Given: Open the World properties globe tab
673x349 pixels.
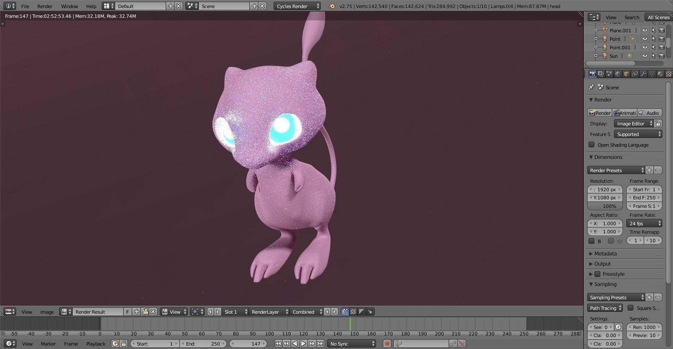Looking at the screenshot, I should click(x=618, y=74).
